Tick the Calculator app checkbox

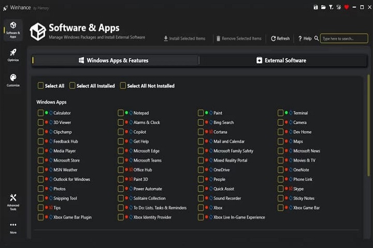click(x=40, y=113)
